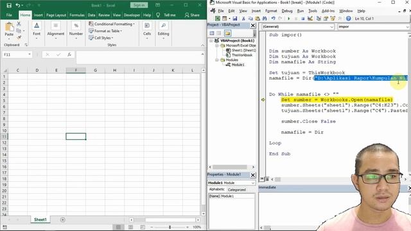This screenshot has height=231, width=411.
Task: Open the (General) object dropdown
Action: 331,27
